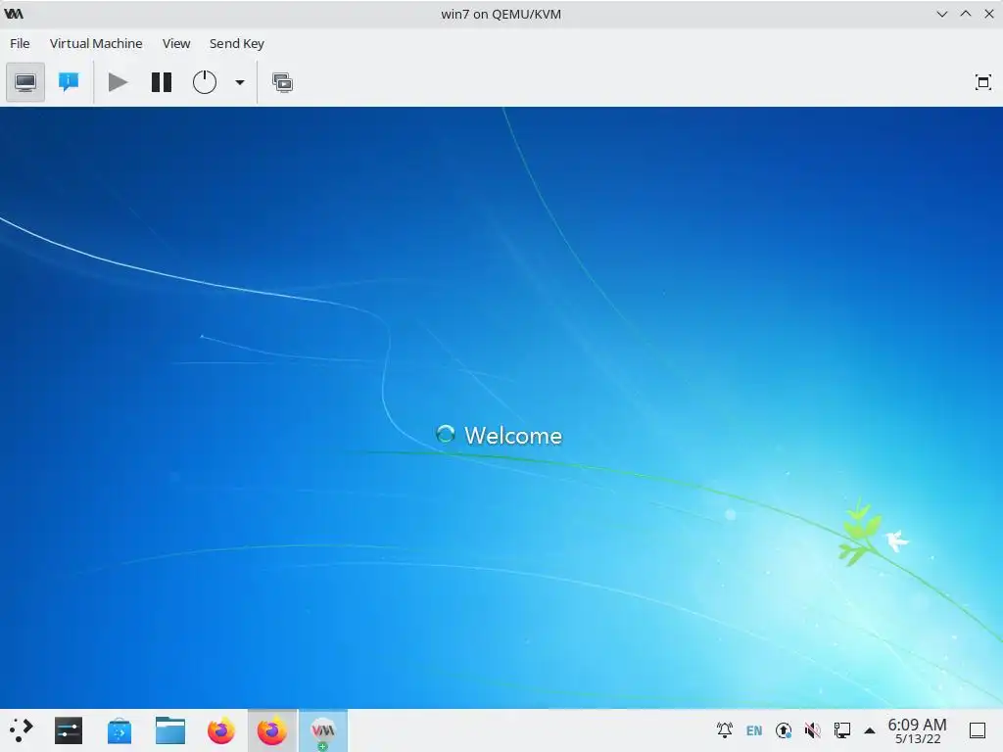Click the show desktop button
Viewport: 1003px width, 752px height.
click(x=978, y=730)
